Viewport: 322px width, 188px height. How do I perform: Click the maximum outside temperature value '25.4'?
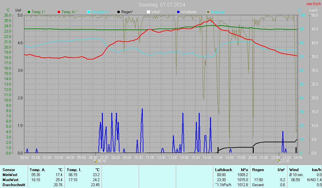click(59, 180)
